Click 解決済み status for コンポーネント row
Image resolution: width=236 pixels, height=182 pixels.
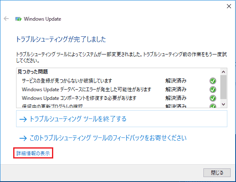tap(176, 98)
